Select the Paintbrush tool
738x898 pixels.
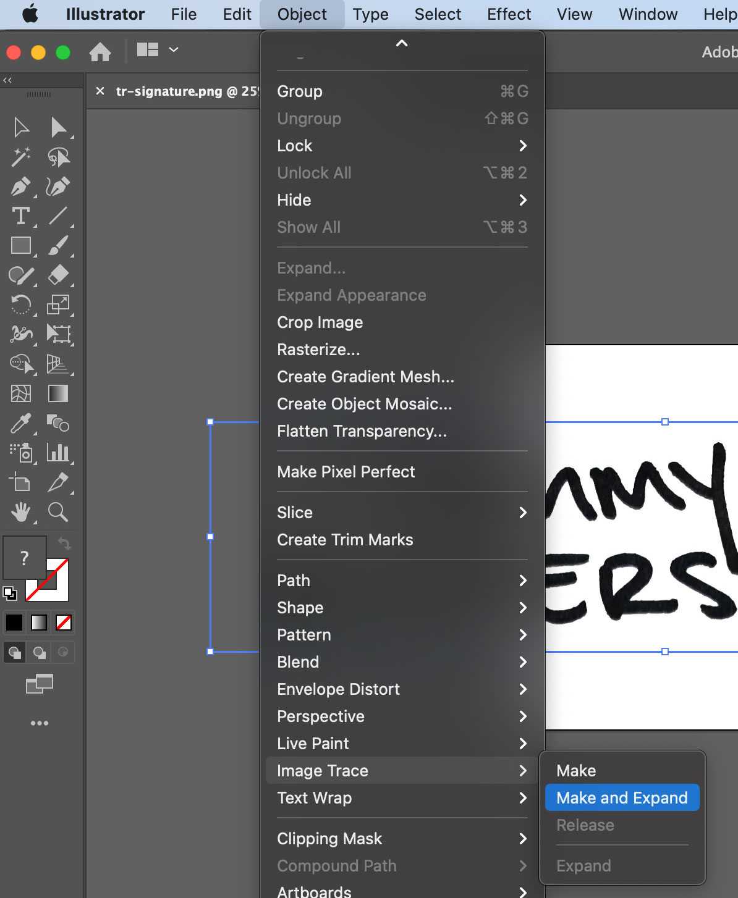[x=59, y=246]
